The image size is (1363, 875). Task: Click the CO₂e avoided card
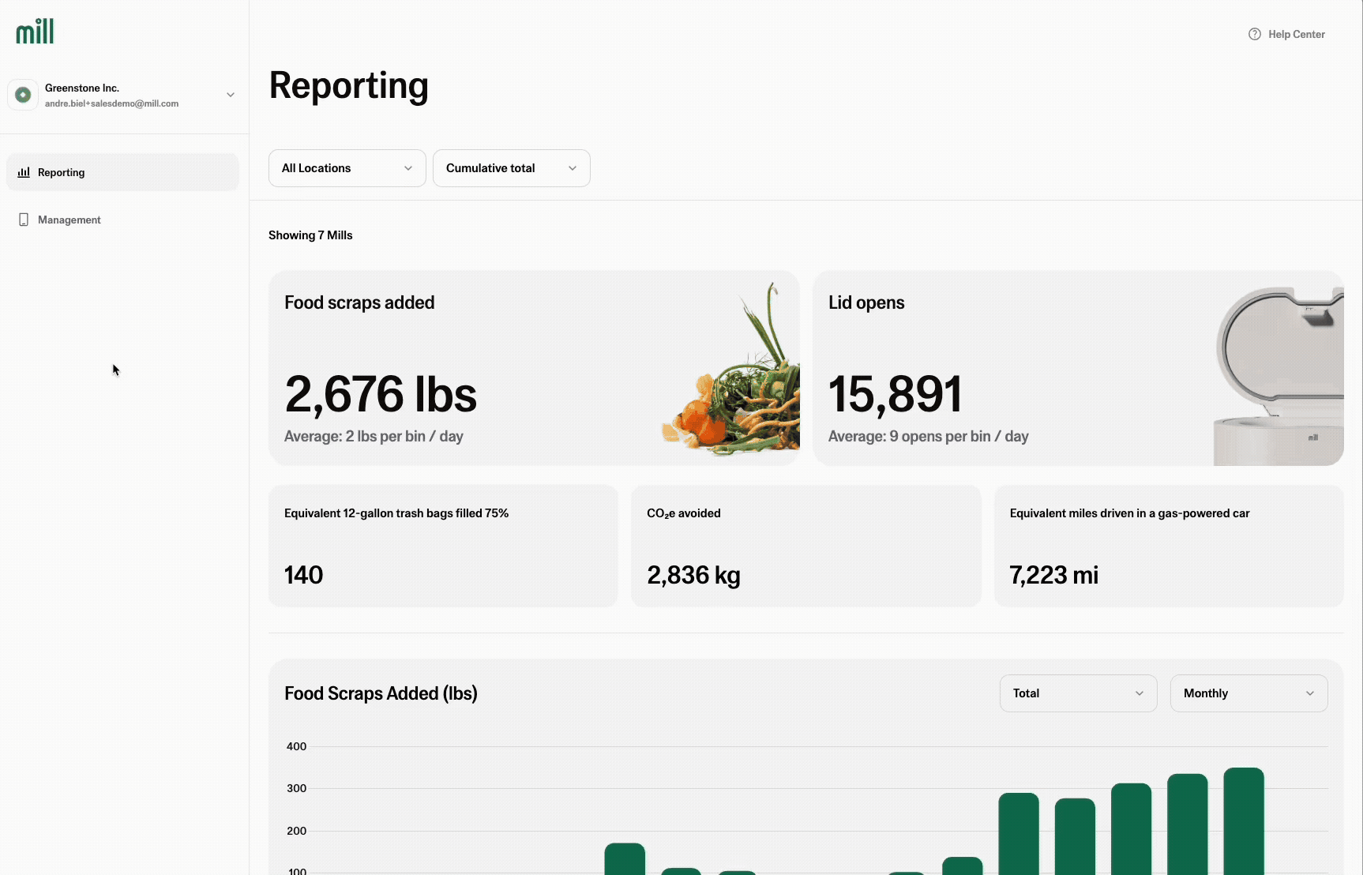(x=805, y=546)
